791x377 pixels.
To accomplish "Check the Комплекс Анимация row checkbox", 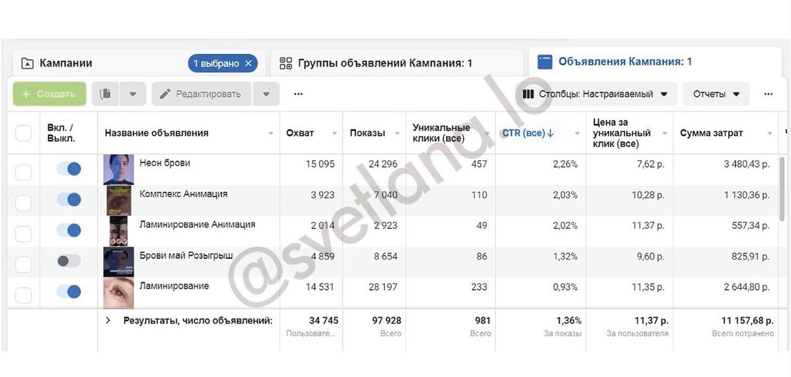I will pyautogui.click(x=23, y=203).
